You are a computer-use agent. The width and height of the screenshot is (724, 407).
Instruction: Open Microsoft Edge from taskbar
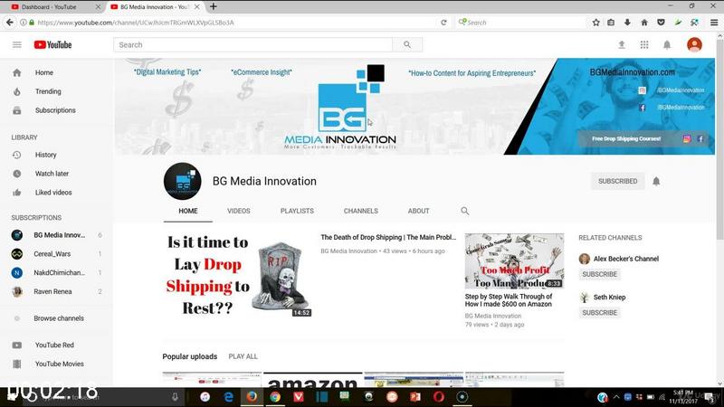pos(228,397)
